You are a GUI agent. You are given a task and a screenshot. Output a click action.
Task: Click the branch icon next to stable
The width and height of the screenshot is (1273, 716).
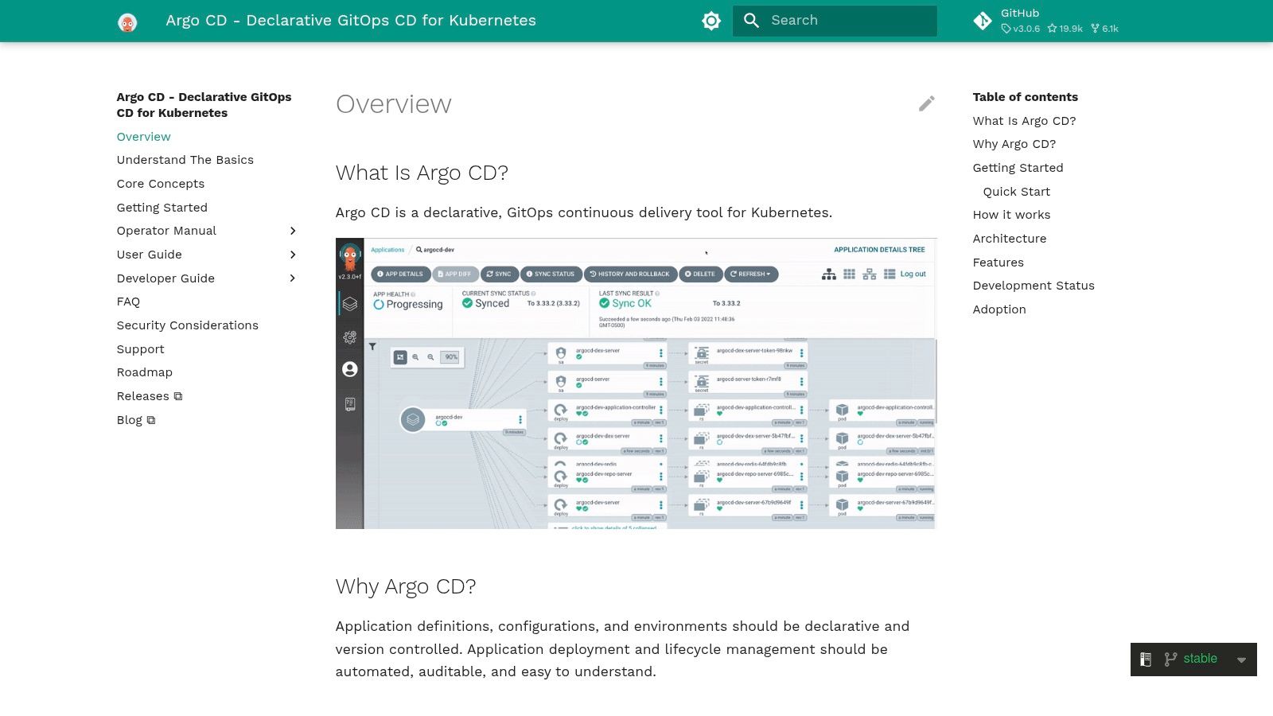[1170, 660]
